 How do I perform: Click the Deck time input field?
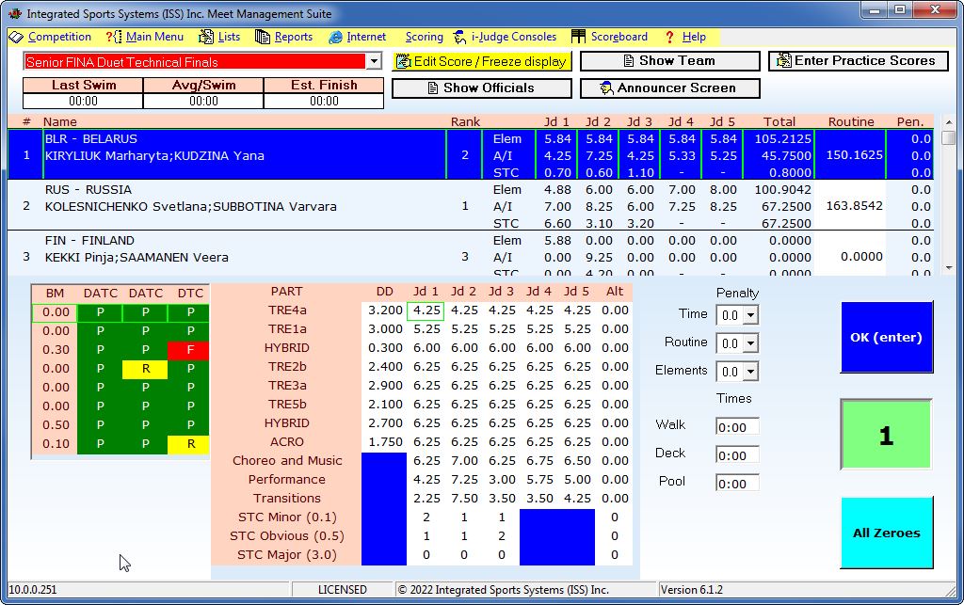click(738, 455)
